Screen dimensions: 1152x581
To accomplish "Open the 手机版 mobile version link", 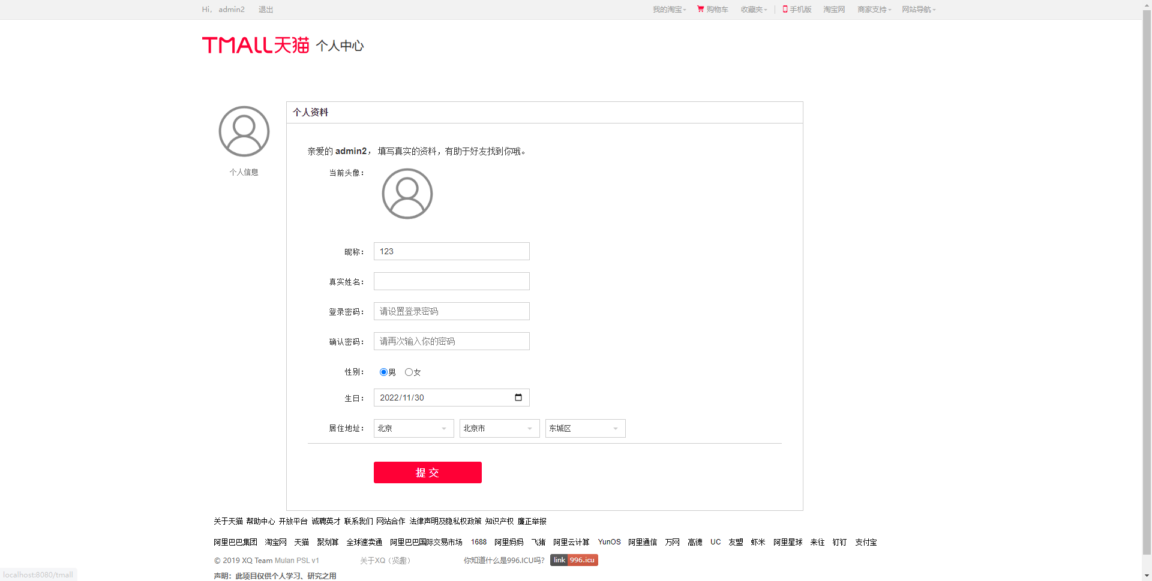I will coord(797,10).
